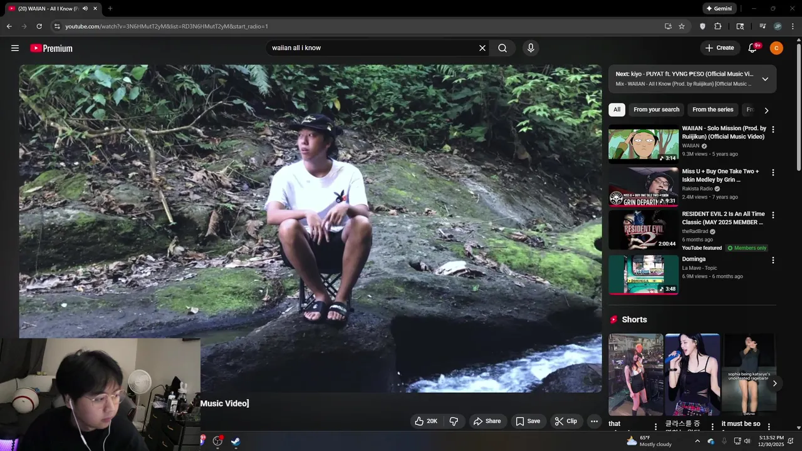Viewport: 802px width, 451px height.
Task: Open Gemini in Chrome
Action: click(x=719, y=9)
